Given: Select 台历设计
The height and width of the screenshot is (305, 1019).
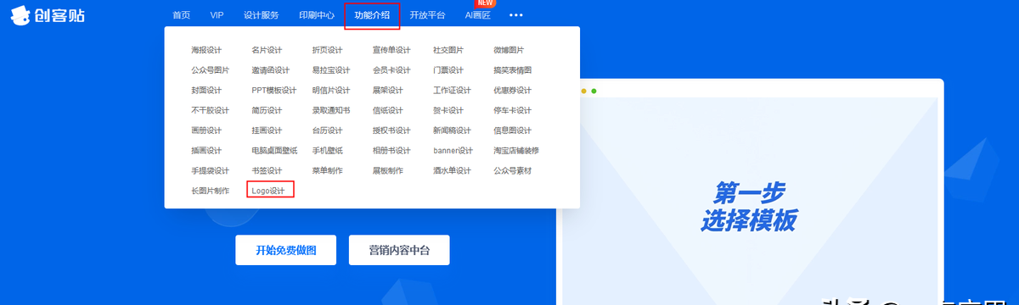Looking at the screenshot, I should click(x=327, y=130).
